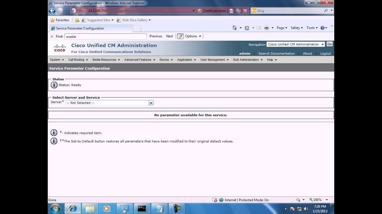The width and height of the screenshot is (382, 214).
Task: Open the Page menu in command bar
Action: pyautogui.click(x=282, y=28)
